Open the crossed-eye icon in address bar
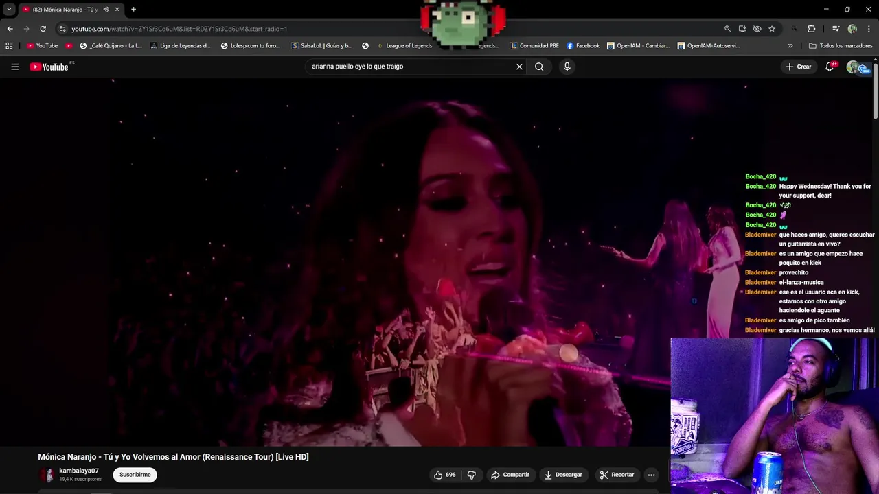Image resolution: width=879 pixels, height=494 pixels. click(757, 29)
